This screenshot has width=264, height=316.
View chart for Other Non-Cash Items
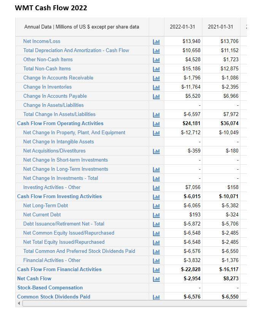[x=156, y=60]
